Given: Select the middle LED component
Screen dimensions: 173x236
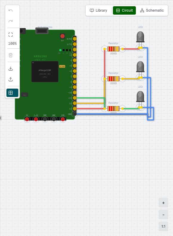Looking at the screenshot, I should [140, 67].
